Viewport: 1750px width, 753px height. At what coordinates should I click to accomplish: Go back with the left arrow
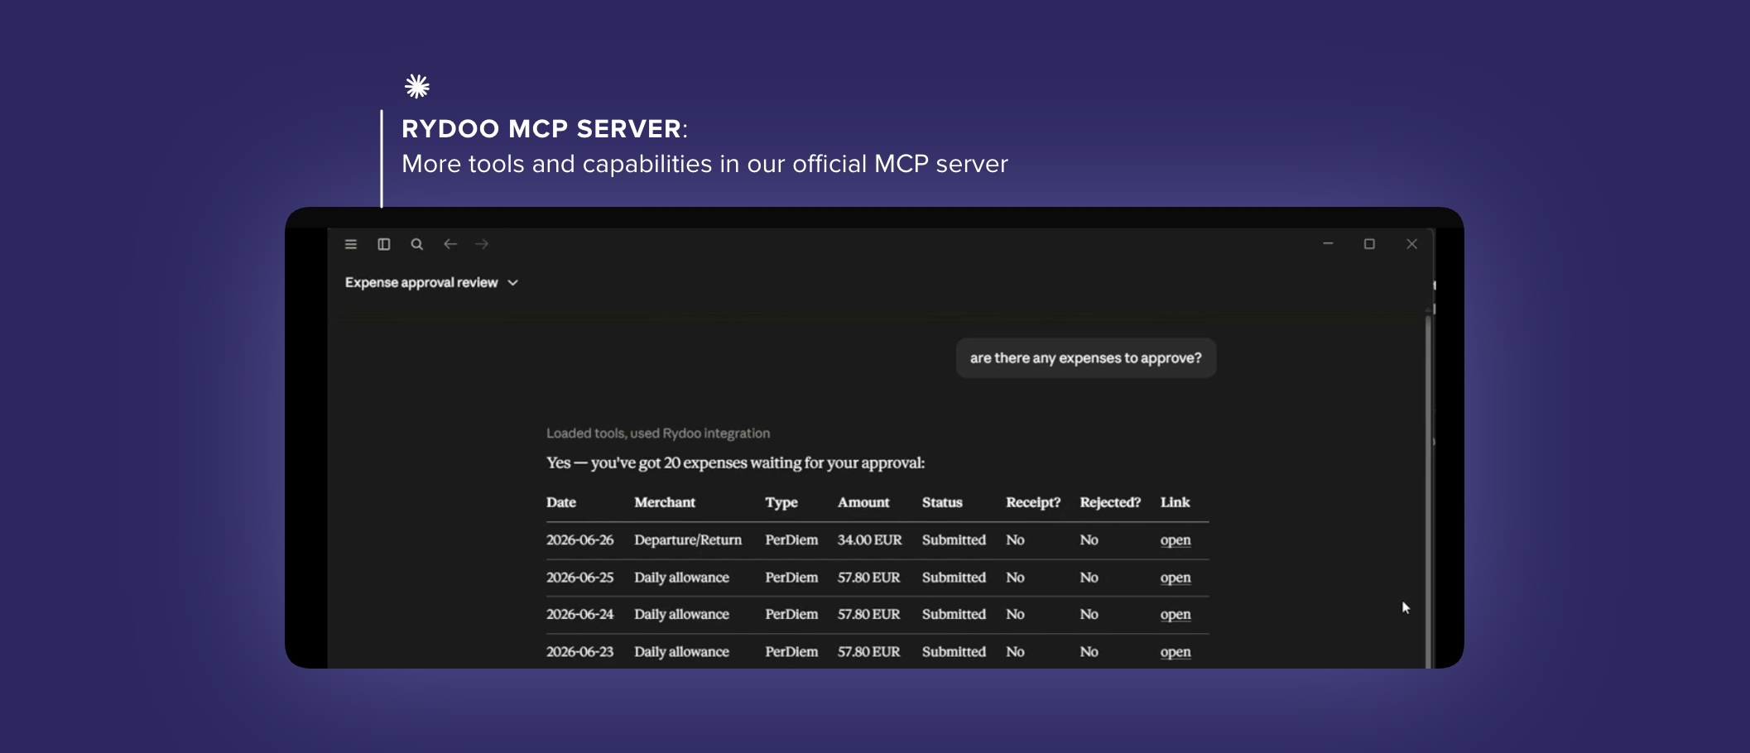pyautogui.click(x=450, y=244)
